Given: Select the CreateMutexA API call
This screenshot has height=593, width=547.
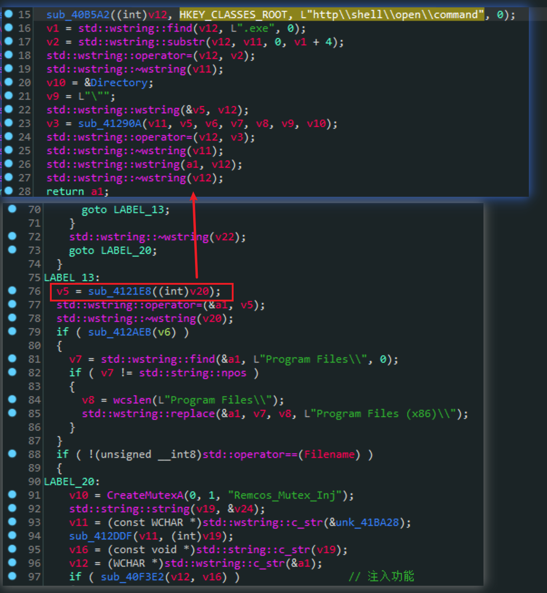Looking at the screenshot, I should [145, 496].
